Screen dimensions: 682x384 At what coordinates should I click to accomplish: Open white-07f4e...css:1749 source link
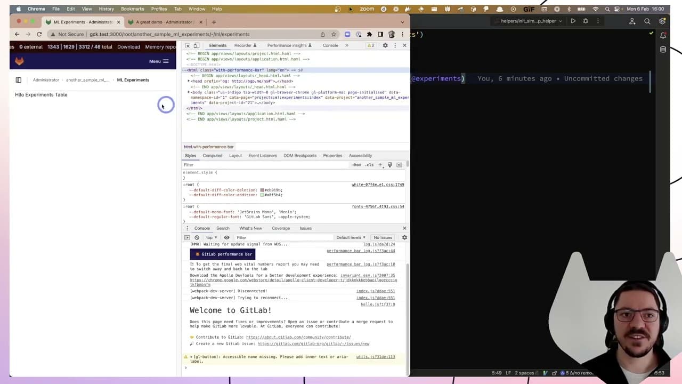378,185
